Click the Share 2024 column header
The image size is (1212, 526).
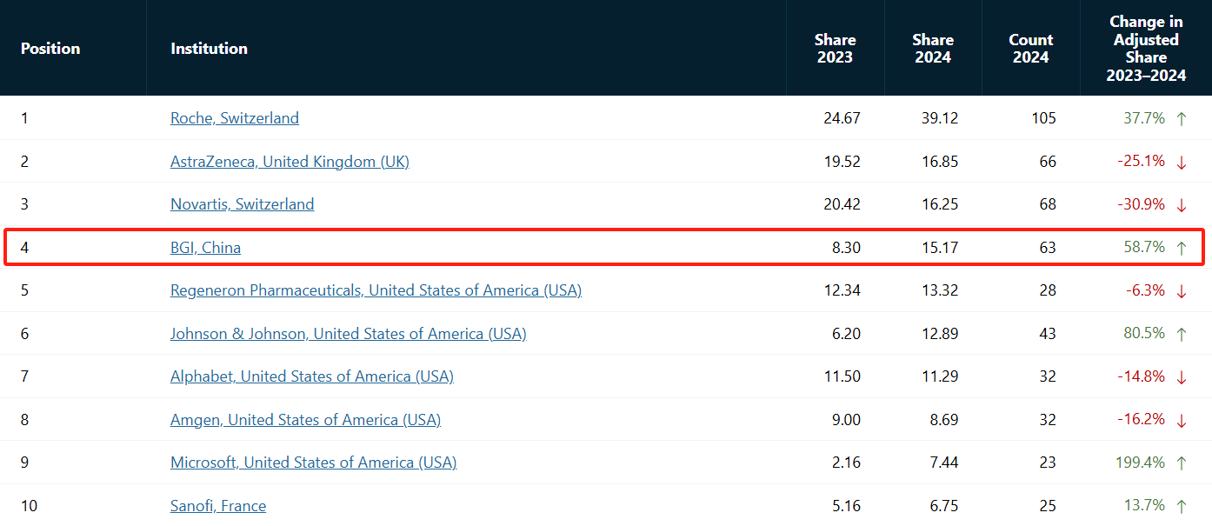[933, 49]
